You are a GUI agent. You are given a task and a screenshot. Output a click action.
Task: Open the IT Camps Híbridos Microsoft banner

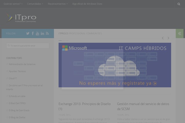[x=115, y=65]
